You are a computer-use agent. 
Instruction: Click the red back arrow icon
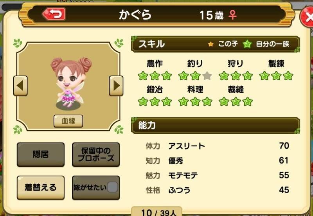click(x=54, y=14)
